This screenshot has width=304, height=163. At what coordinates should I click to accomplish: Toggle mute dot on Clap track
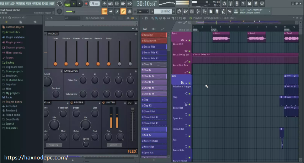[x=190, y=104]
